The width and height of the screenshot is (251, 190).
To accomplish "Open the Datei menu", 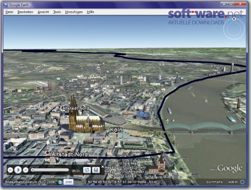I will pos(9,12).
